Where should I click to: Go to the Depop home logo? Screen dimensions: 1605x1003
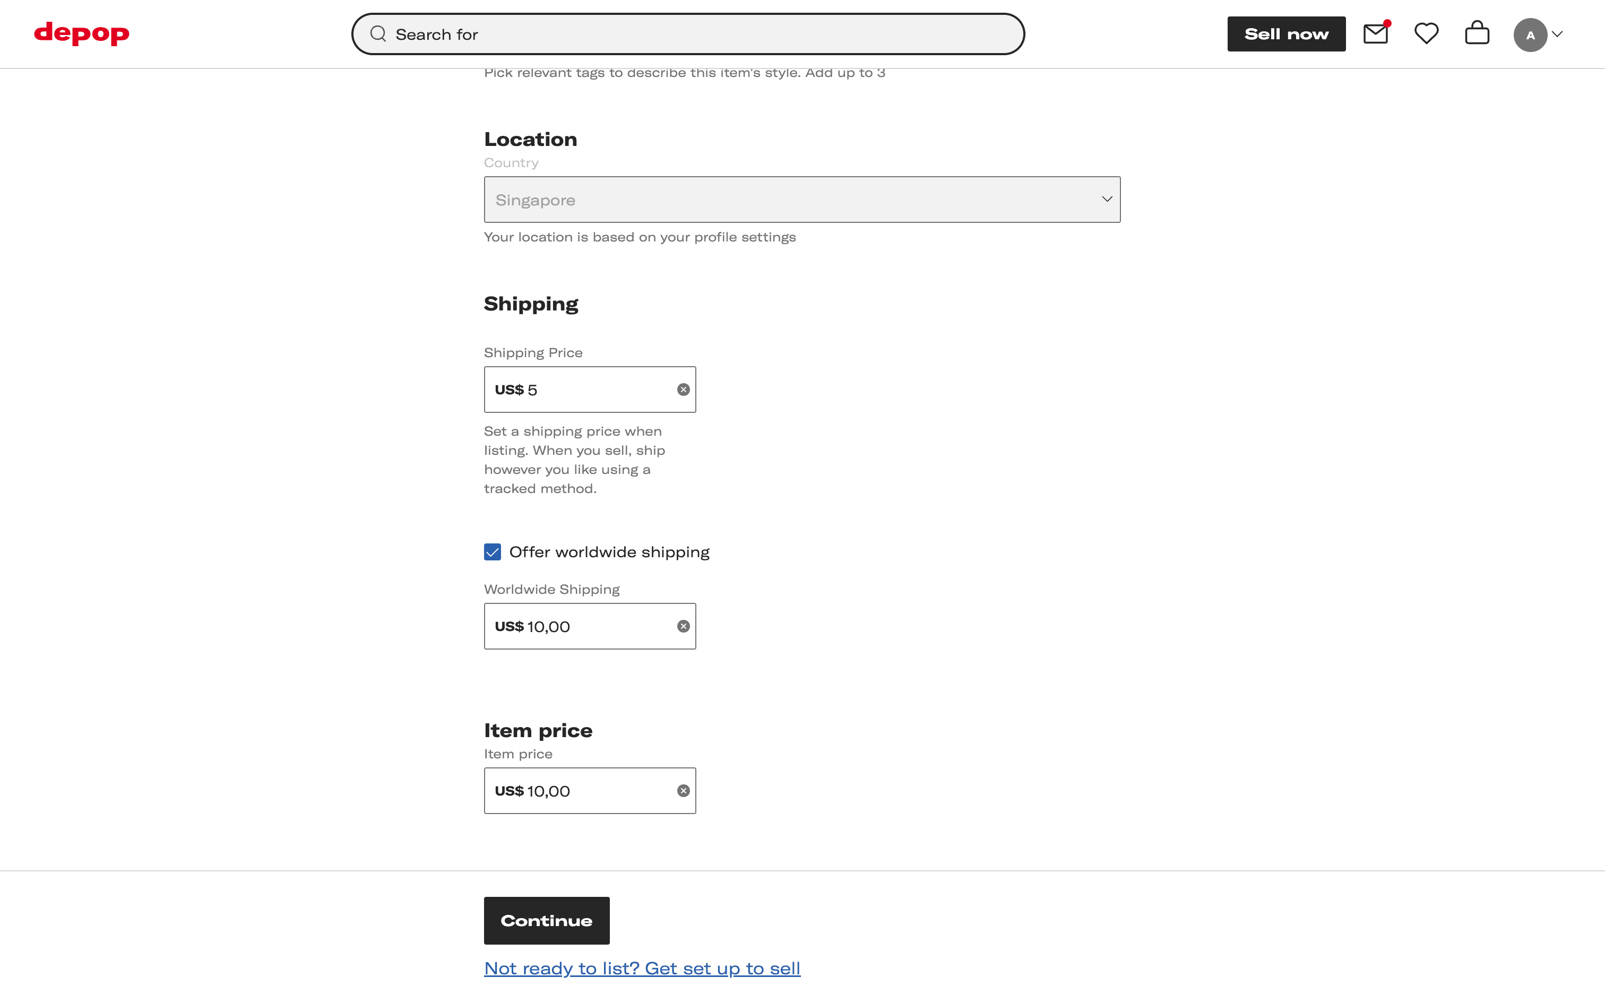pos(82,33)
